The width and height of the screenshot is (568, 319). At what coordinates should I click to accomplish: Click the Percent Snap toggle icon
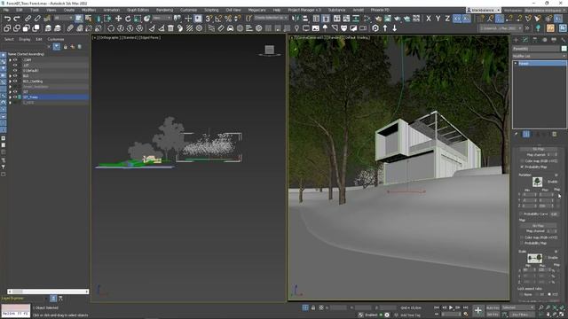[x=228, y=18]
